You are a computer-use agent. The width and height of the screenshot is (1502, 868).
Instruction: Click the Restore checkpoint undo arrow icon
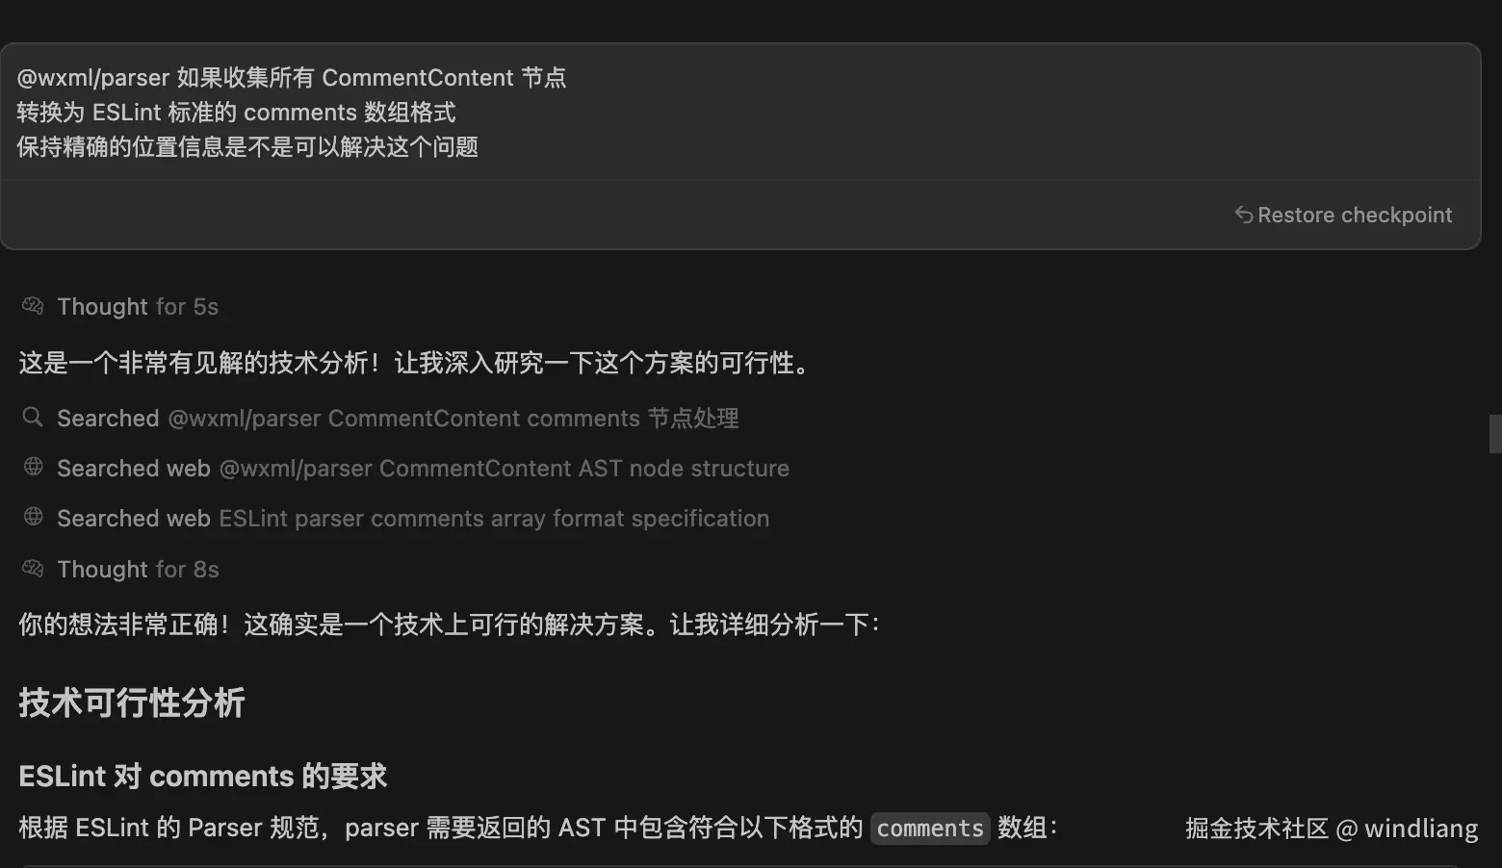tap(1243, 215)
